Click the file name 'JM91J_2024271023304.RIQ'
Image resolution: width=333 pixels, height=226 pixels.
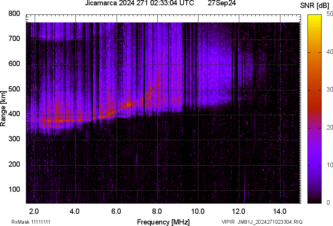(x=270, y=222)
